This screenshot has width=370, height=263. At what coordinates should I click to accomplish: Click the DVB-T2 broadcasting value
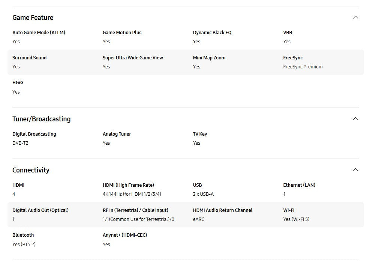click(x=20, y=143)
